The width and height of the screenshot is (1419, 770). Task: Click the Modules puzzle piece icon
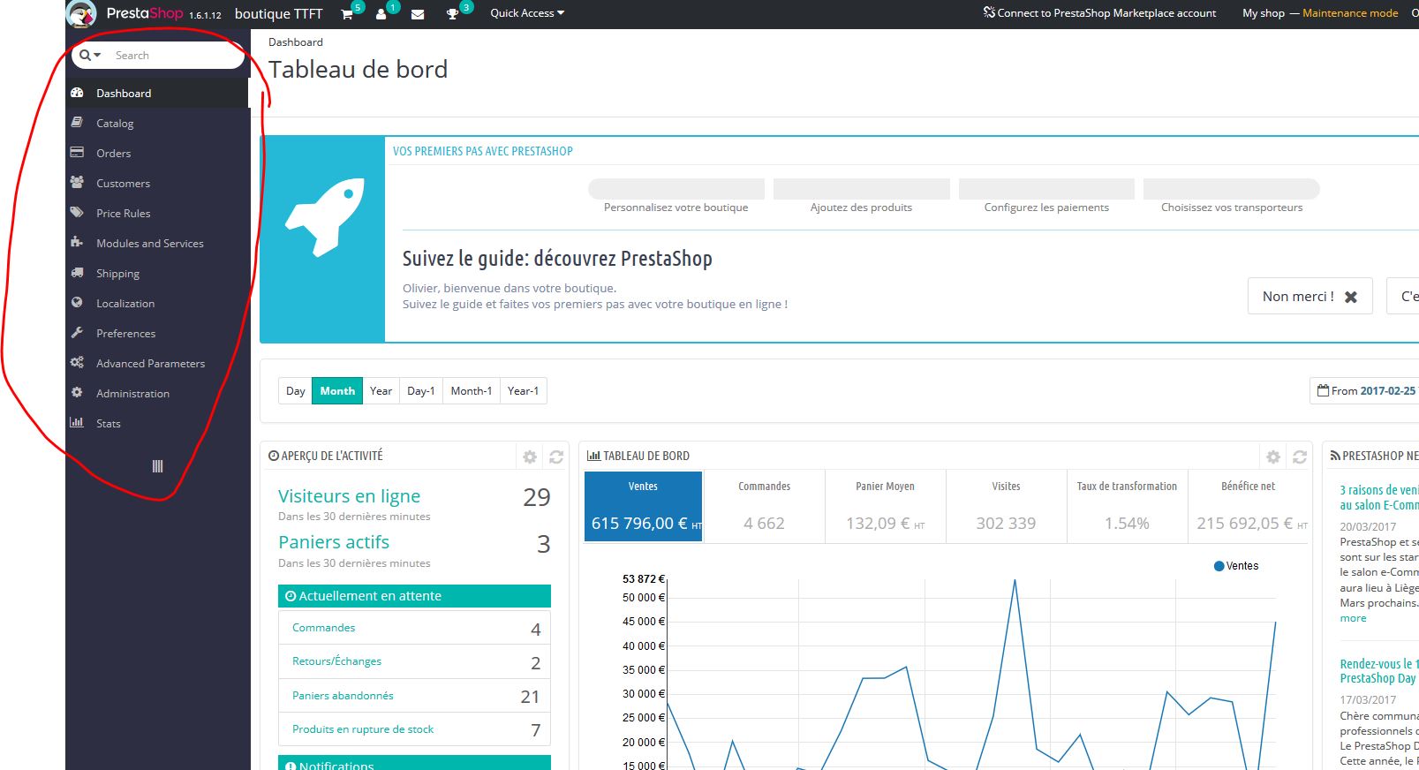(x=77, y=242)
